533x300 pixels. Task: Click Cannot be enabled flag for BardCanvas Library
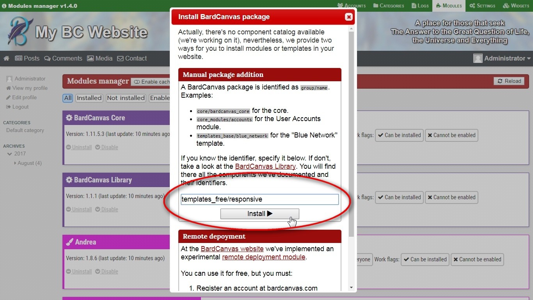[x=451, y=197]
